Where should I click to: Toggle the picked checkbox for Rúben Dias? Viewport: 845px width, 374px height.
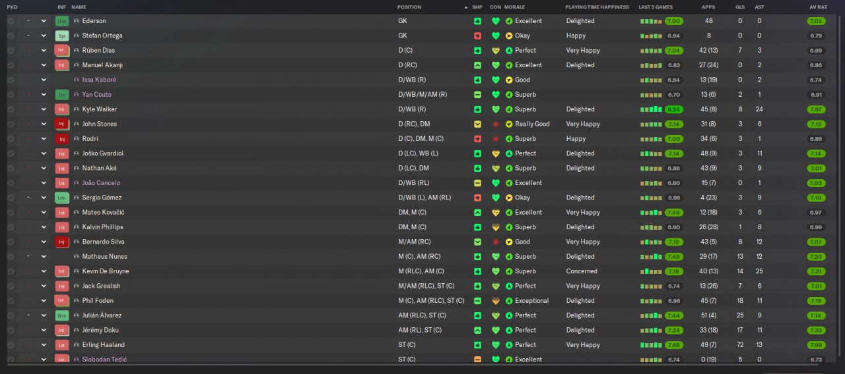tap(11, 51)
